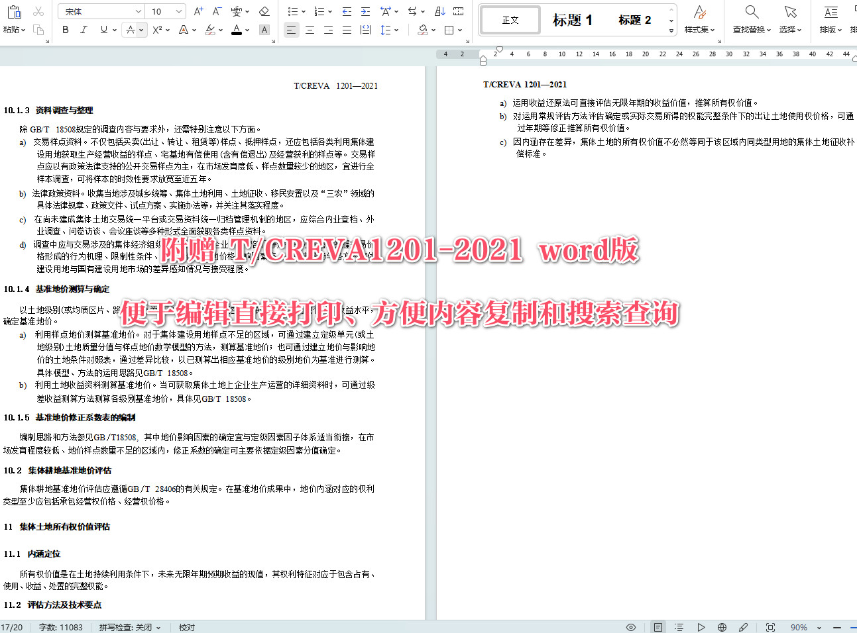Open the 排版 (typesetting) panel
Screen dimensions: 857x633
(829, 19)
